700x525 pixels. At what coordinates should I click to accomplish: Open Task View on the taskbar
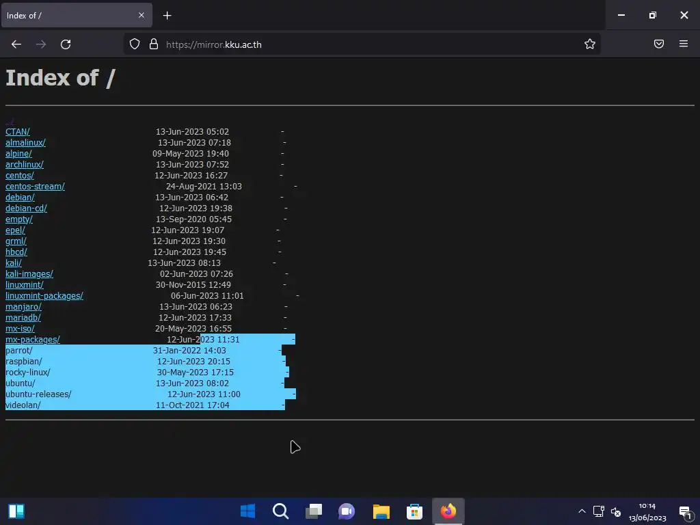tap(314, 511)
